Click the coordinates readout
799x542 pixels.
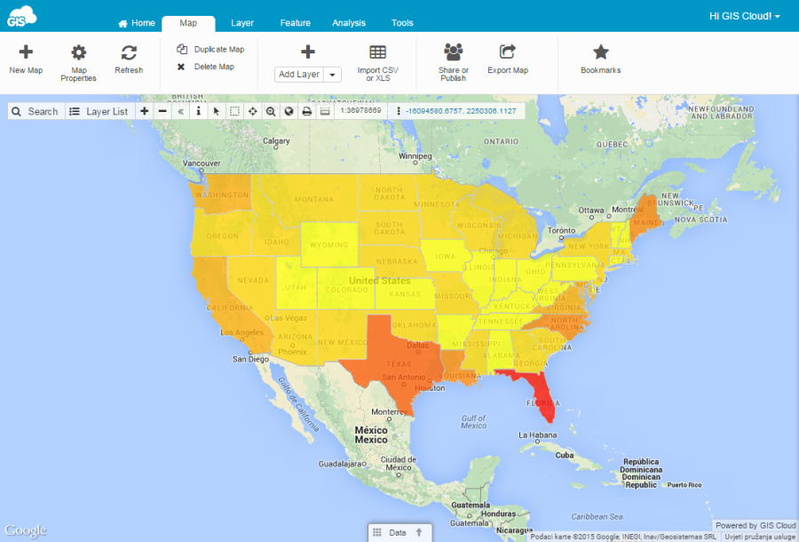[x=461, y=111]
